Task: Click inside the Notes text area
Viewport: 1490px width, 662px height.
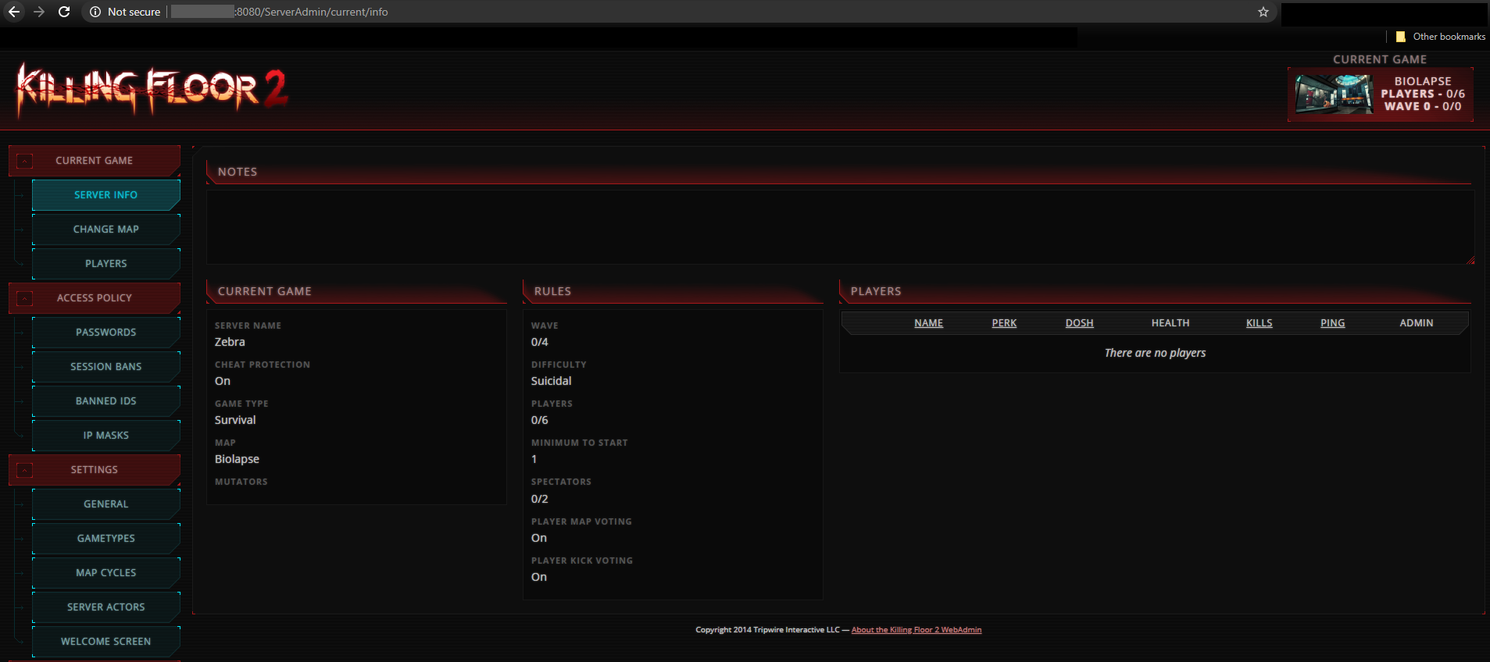Action: pyautogui.click(x=840, y=227)
